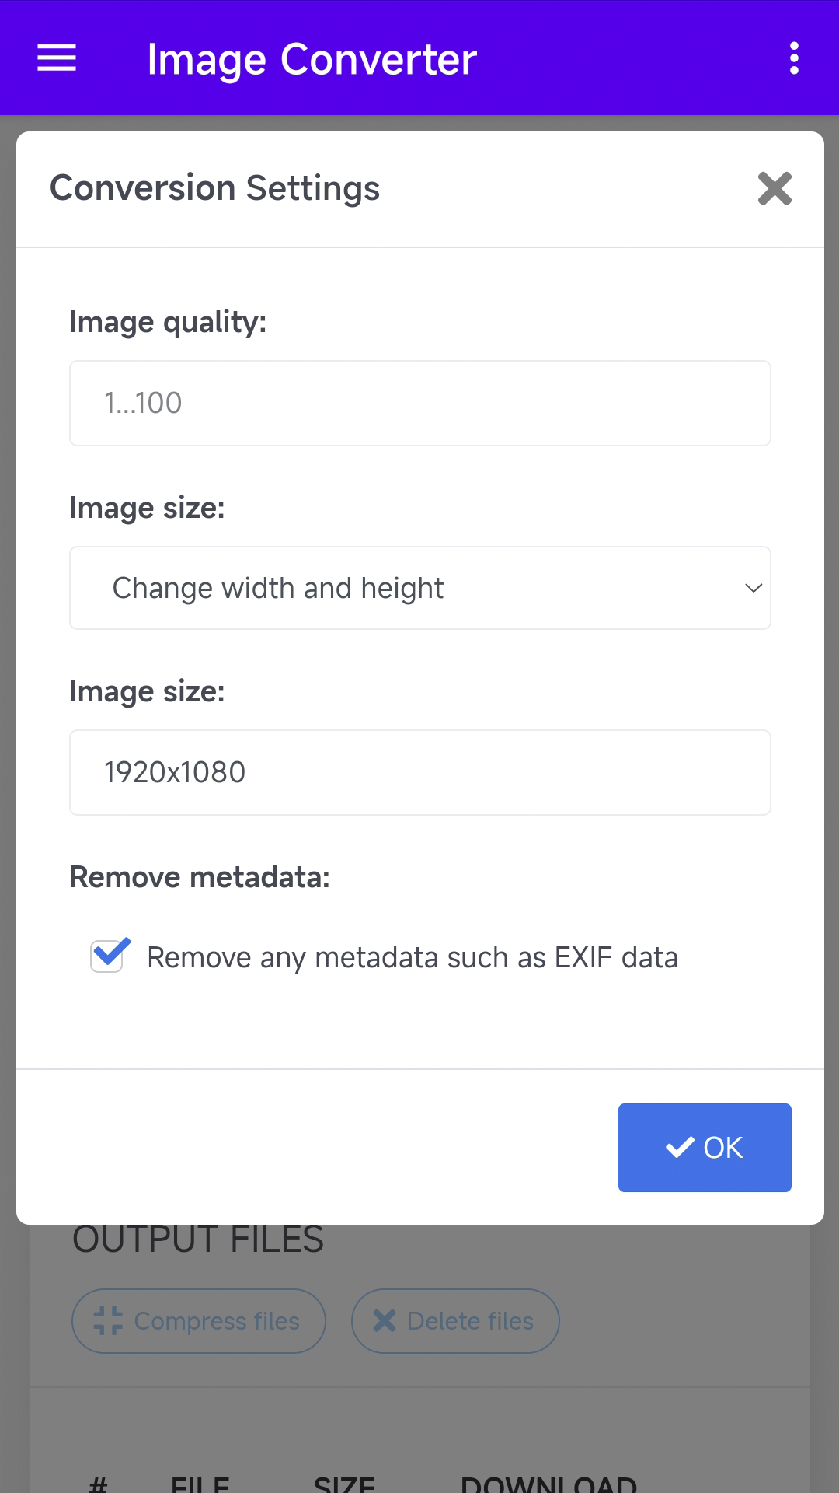Viewport: 839px width, 1493px height.
Task: Click the DOWNLOAD column header
Action: (548, 1484)
